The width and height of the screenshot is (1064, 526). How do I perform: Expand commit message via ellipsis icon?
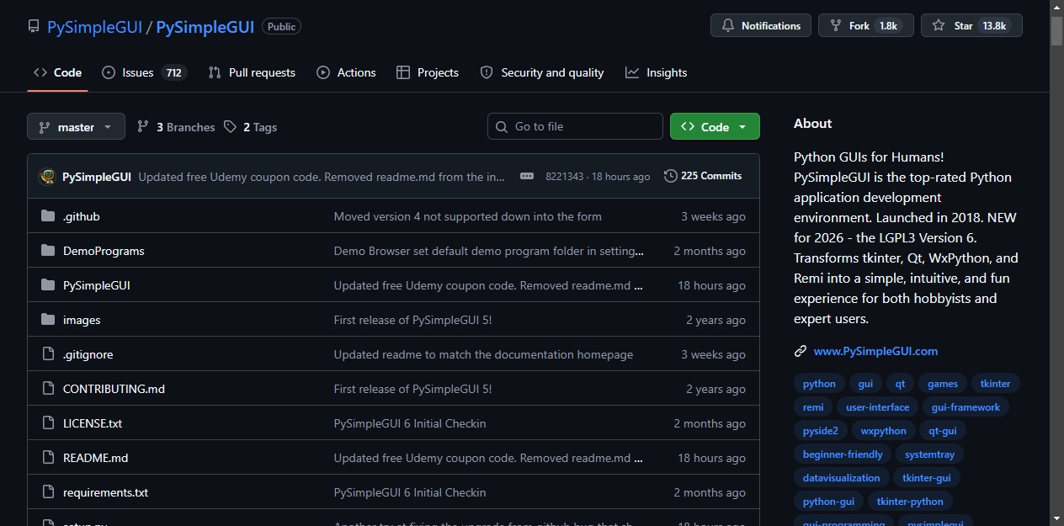(x=527, y=177)
